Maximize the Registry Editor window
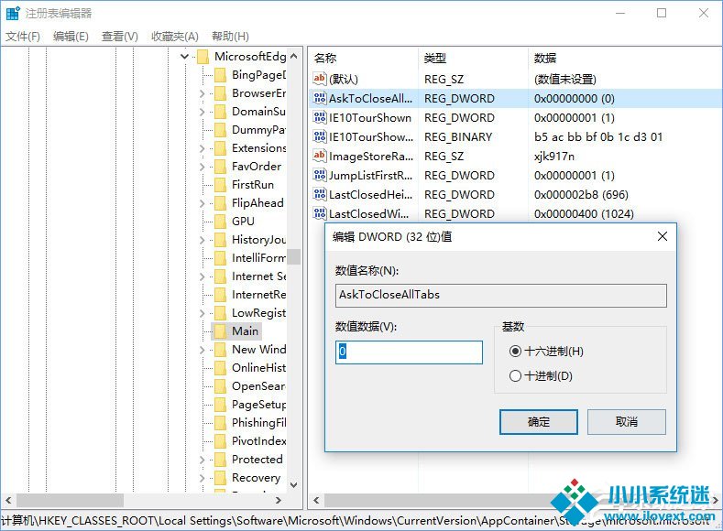This screenshot has height=531, width=723. (x=662, y=13)
